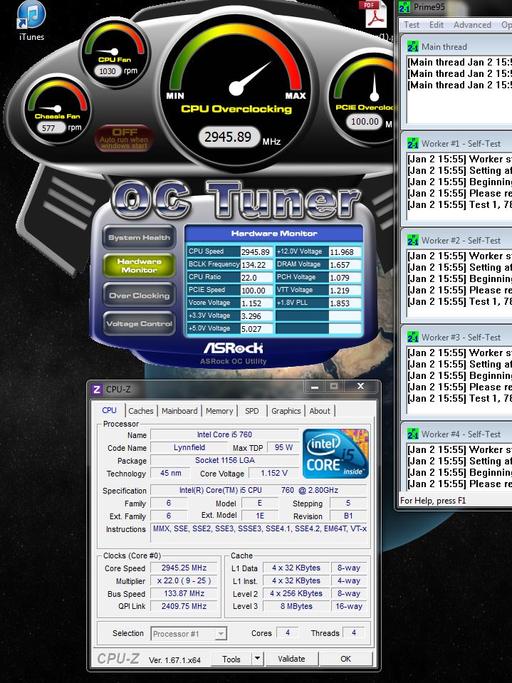Click the Worker #3 Self-Test window icon
Screen dimensions: 512x683
click(413, 337)
